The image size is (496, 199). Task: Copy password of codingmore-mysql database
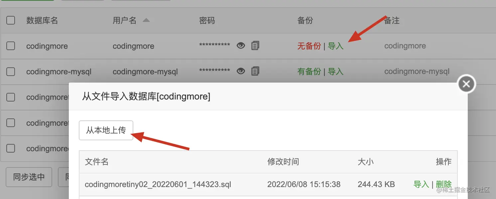point(255,71)
